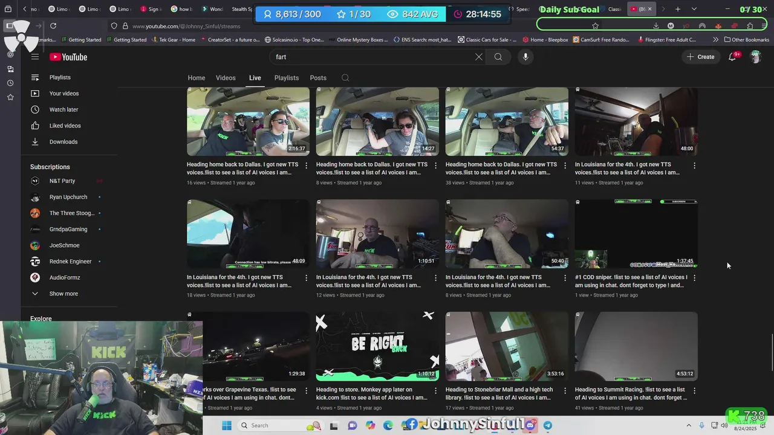The width and height of the screenshot is (774, 435).
Task: Open Telegram from the taskbar
Action: [x=547, y=425]
